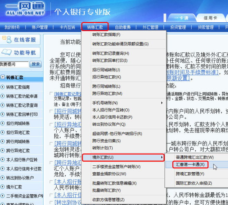Click the arrow icon beside 转账汇款回单打印 in sidebar
The height and width of the screenshot is (205, 228).
pyautogui.click(x=2, y=114)
